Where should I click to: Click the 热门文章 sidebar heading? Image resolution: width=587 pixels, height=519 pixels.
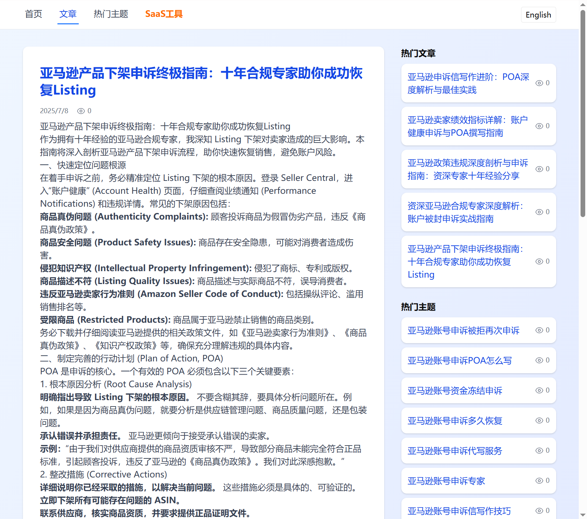click(418, 53)
